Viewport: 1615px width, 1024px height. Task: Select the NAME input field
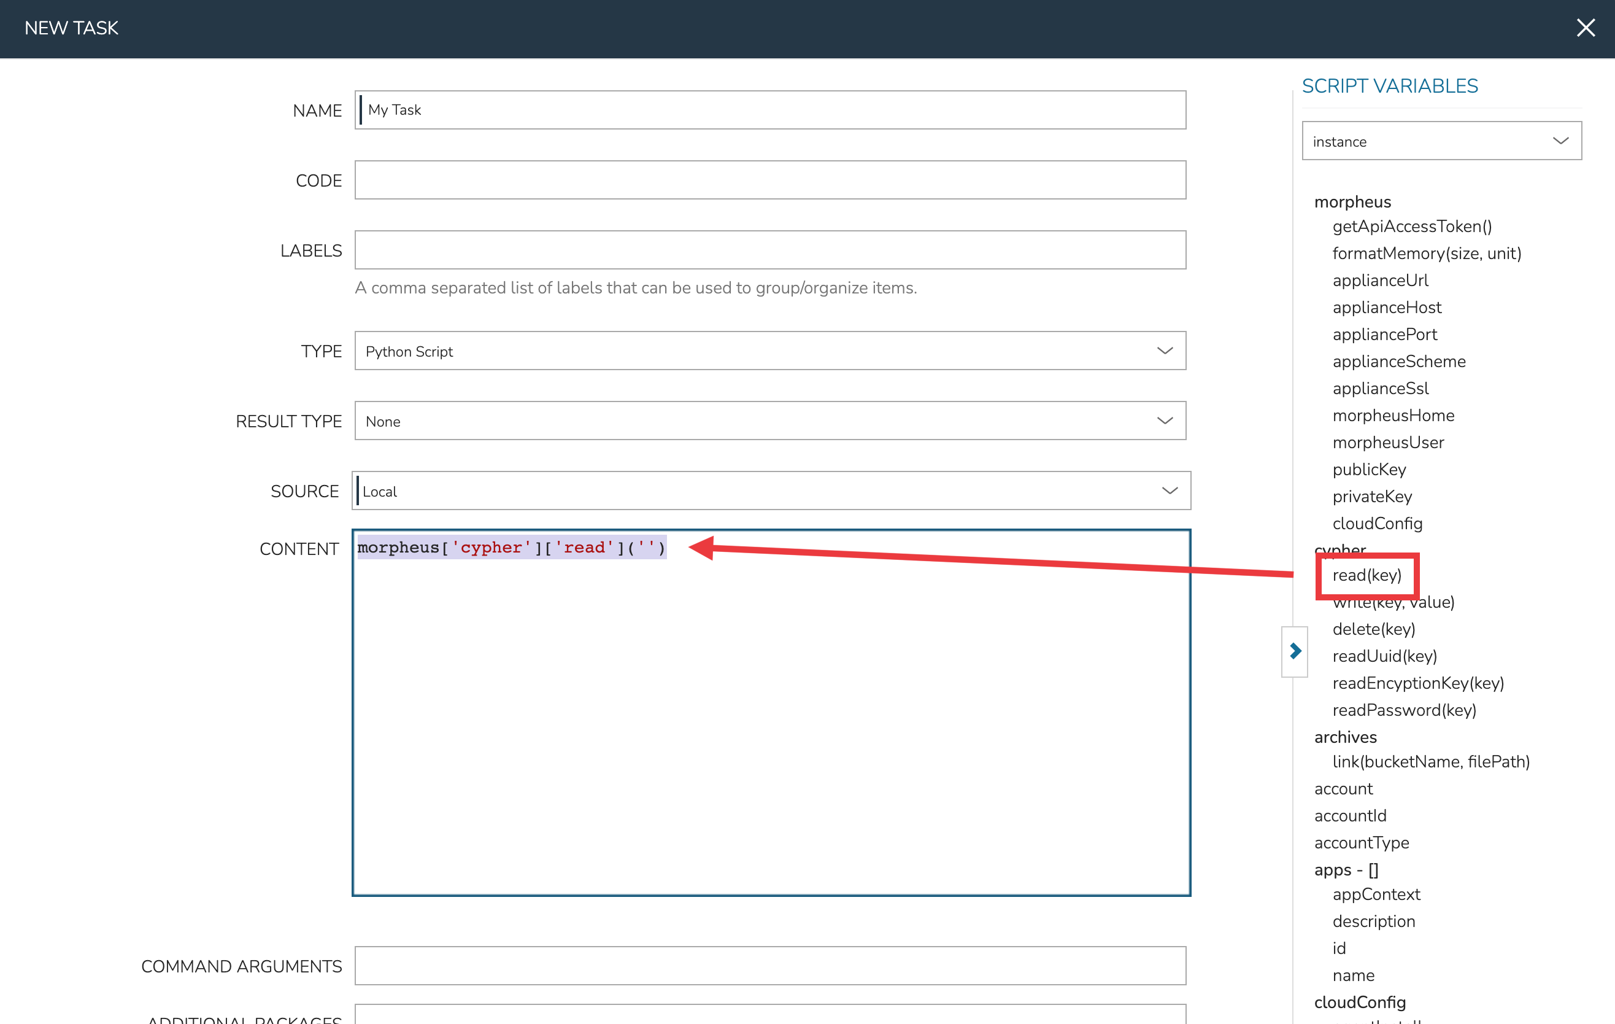coord(770,110)
